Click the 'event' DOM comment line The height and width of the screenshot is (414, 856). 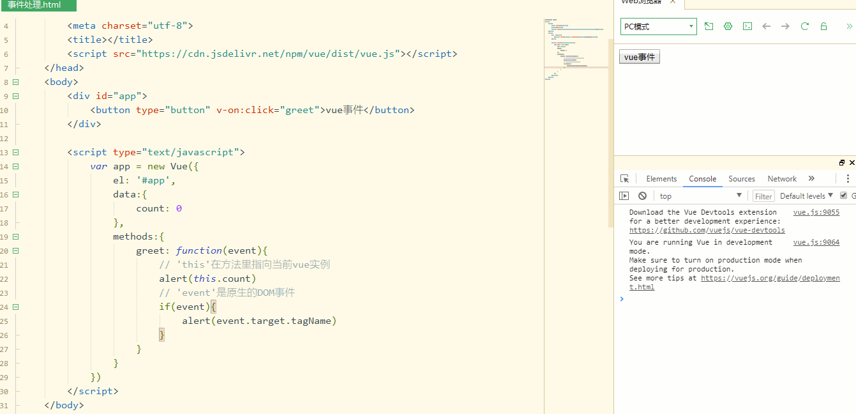pyautogui.click(x=227, y=293)
